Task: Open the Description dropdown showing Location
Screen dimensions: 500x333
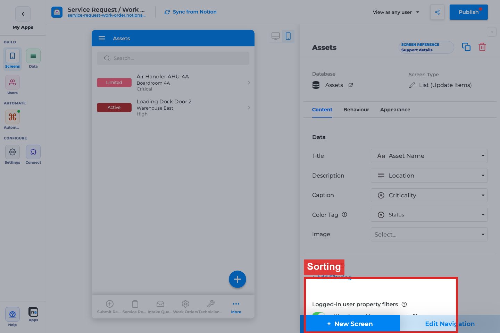Action: [429, 176]
